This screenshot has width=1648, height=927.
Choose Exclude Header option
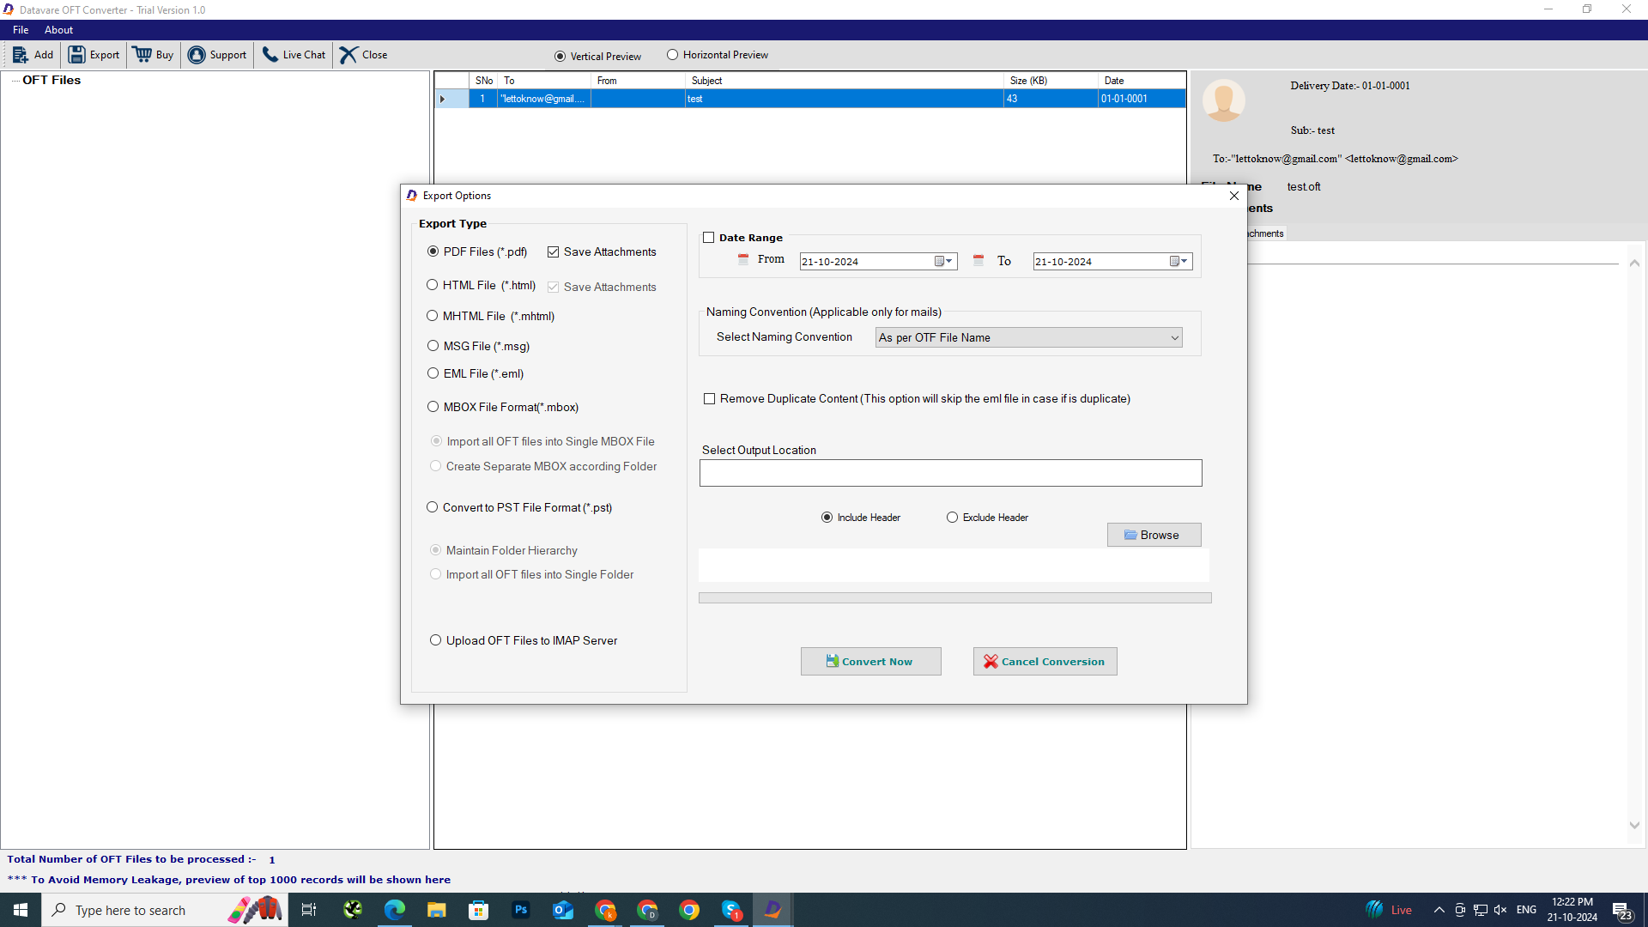[952, 518]
